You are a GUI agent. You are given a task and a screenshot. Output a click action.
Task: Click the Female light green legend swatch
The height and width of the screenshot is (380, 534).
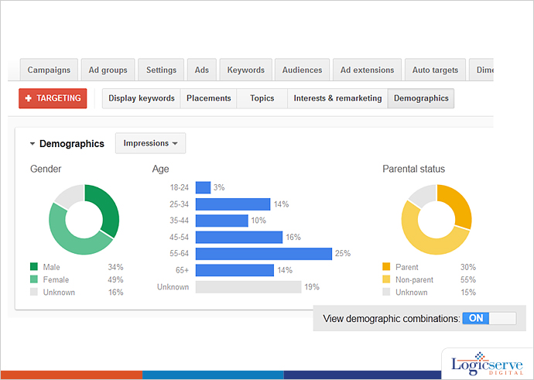click(x=34, y=279)
